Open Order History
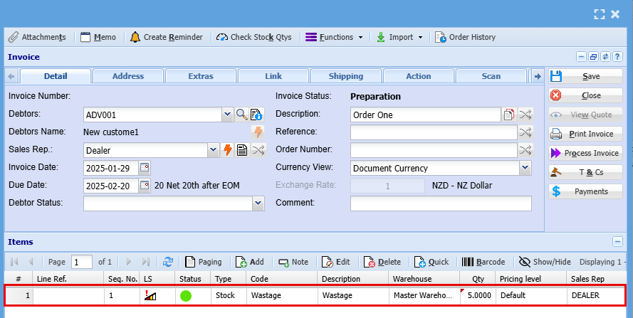The width and height of the screenshot is (633, 318). point(465,37)
